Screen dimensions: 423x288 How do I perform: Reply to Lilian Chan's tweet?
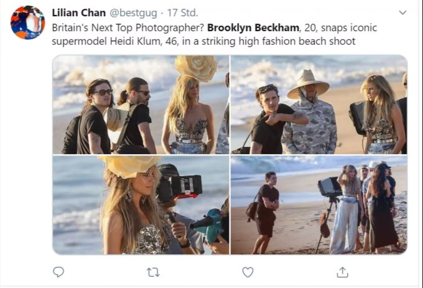pos(58,272)
